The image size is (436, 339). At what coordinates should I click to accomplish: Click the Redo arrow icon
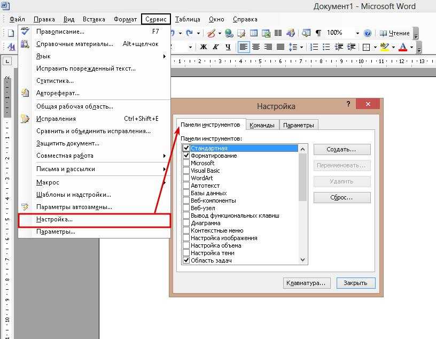pos(190,33)
